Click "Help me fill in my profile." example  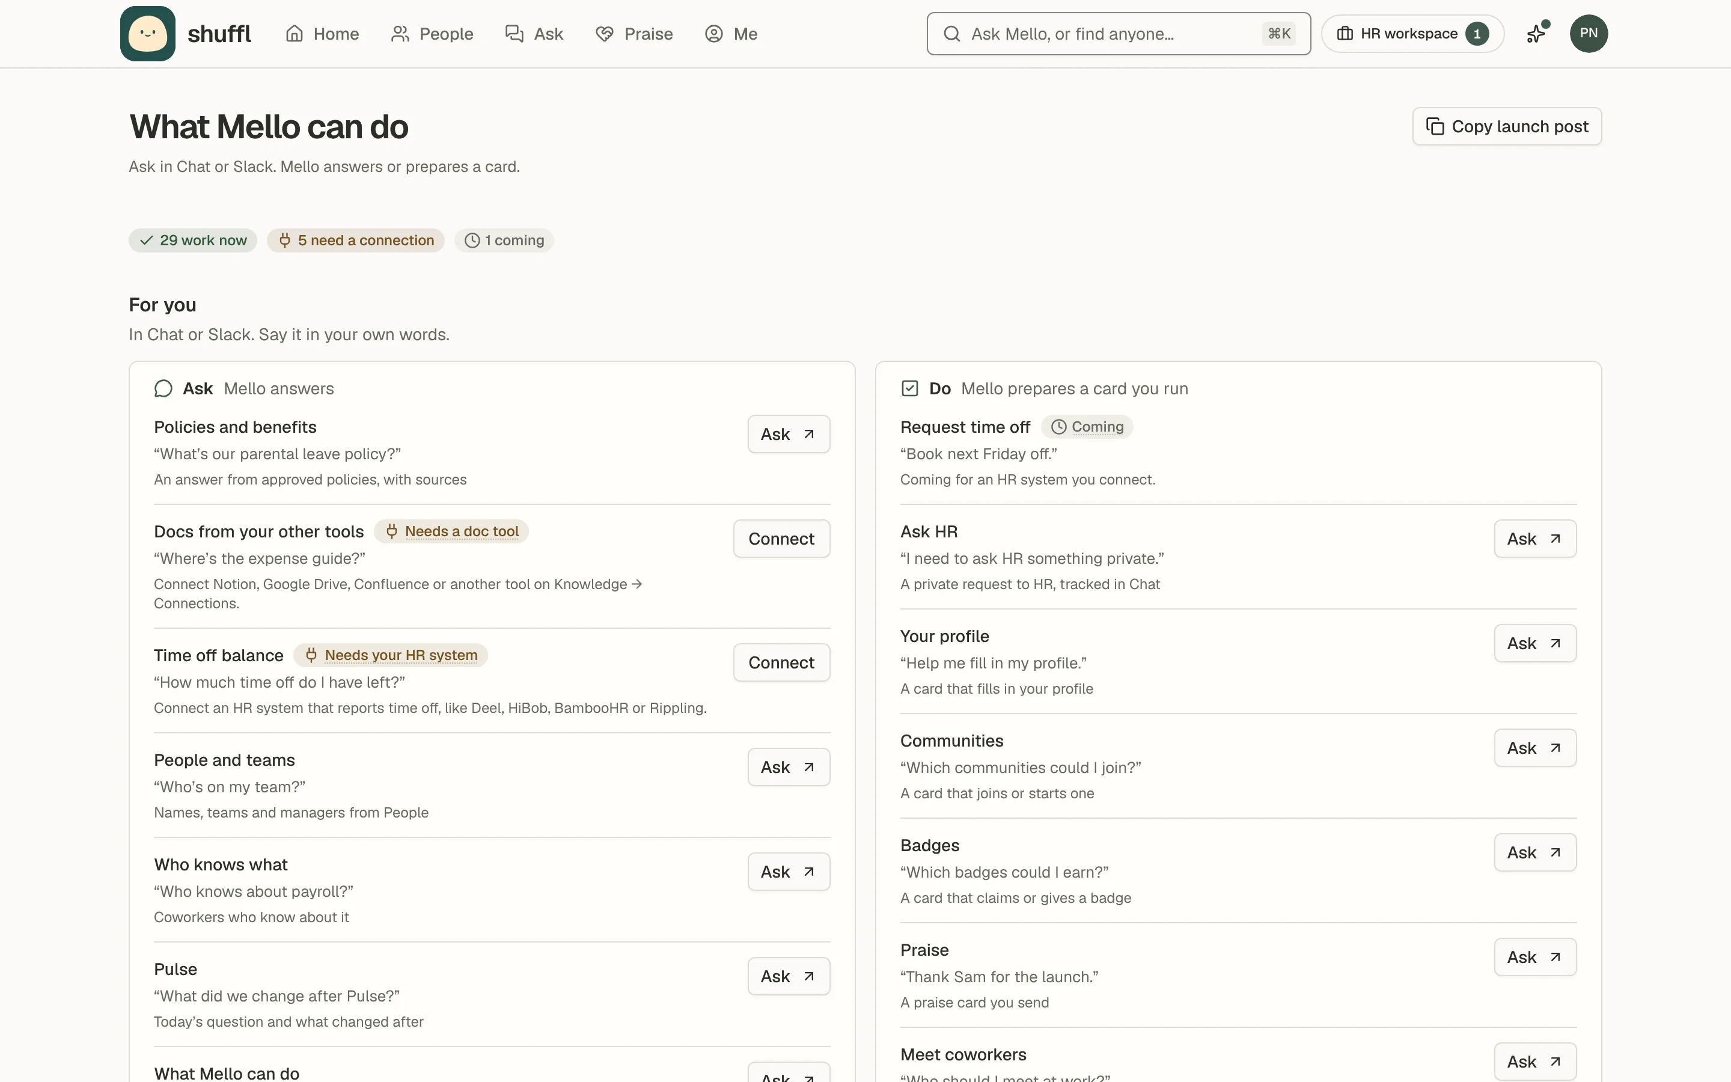coord(994,664)
